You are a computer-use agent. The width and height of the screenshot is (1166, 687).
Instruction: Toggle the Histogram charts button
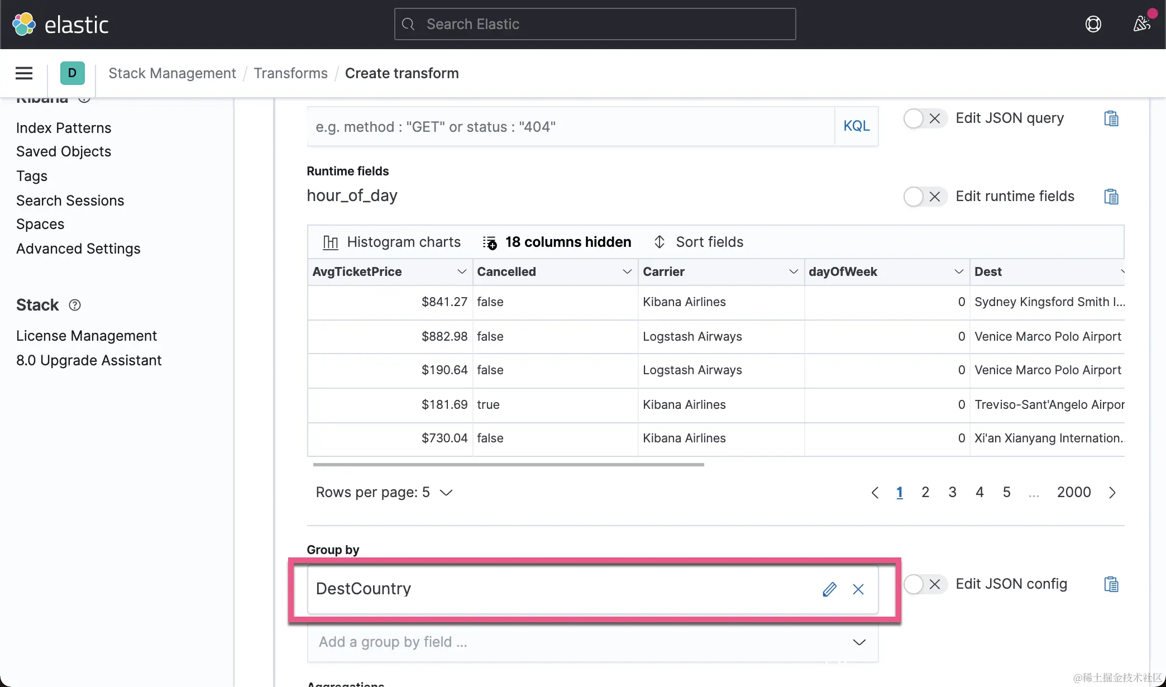pos(392,242)
